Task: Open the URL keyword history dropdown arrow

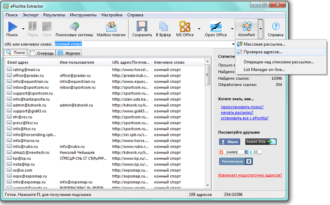Action: point(233,44)
